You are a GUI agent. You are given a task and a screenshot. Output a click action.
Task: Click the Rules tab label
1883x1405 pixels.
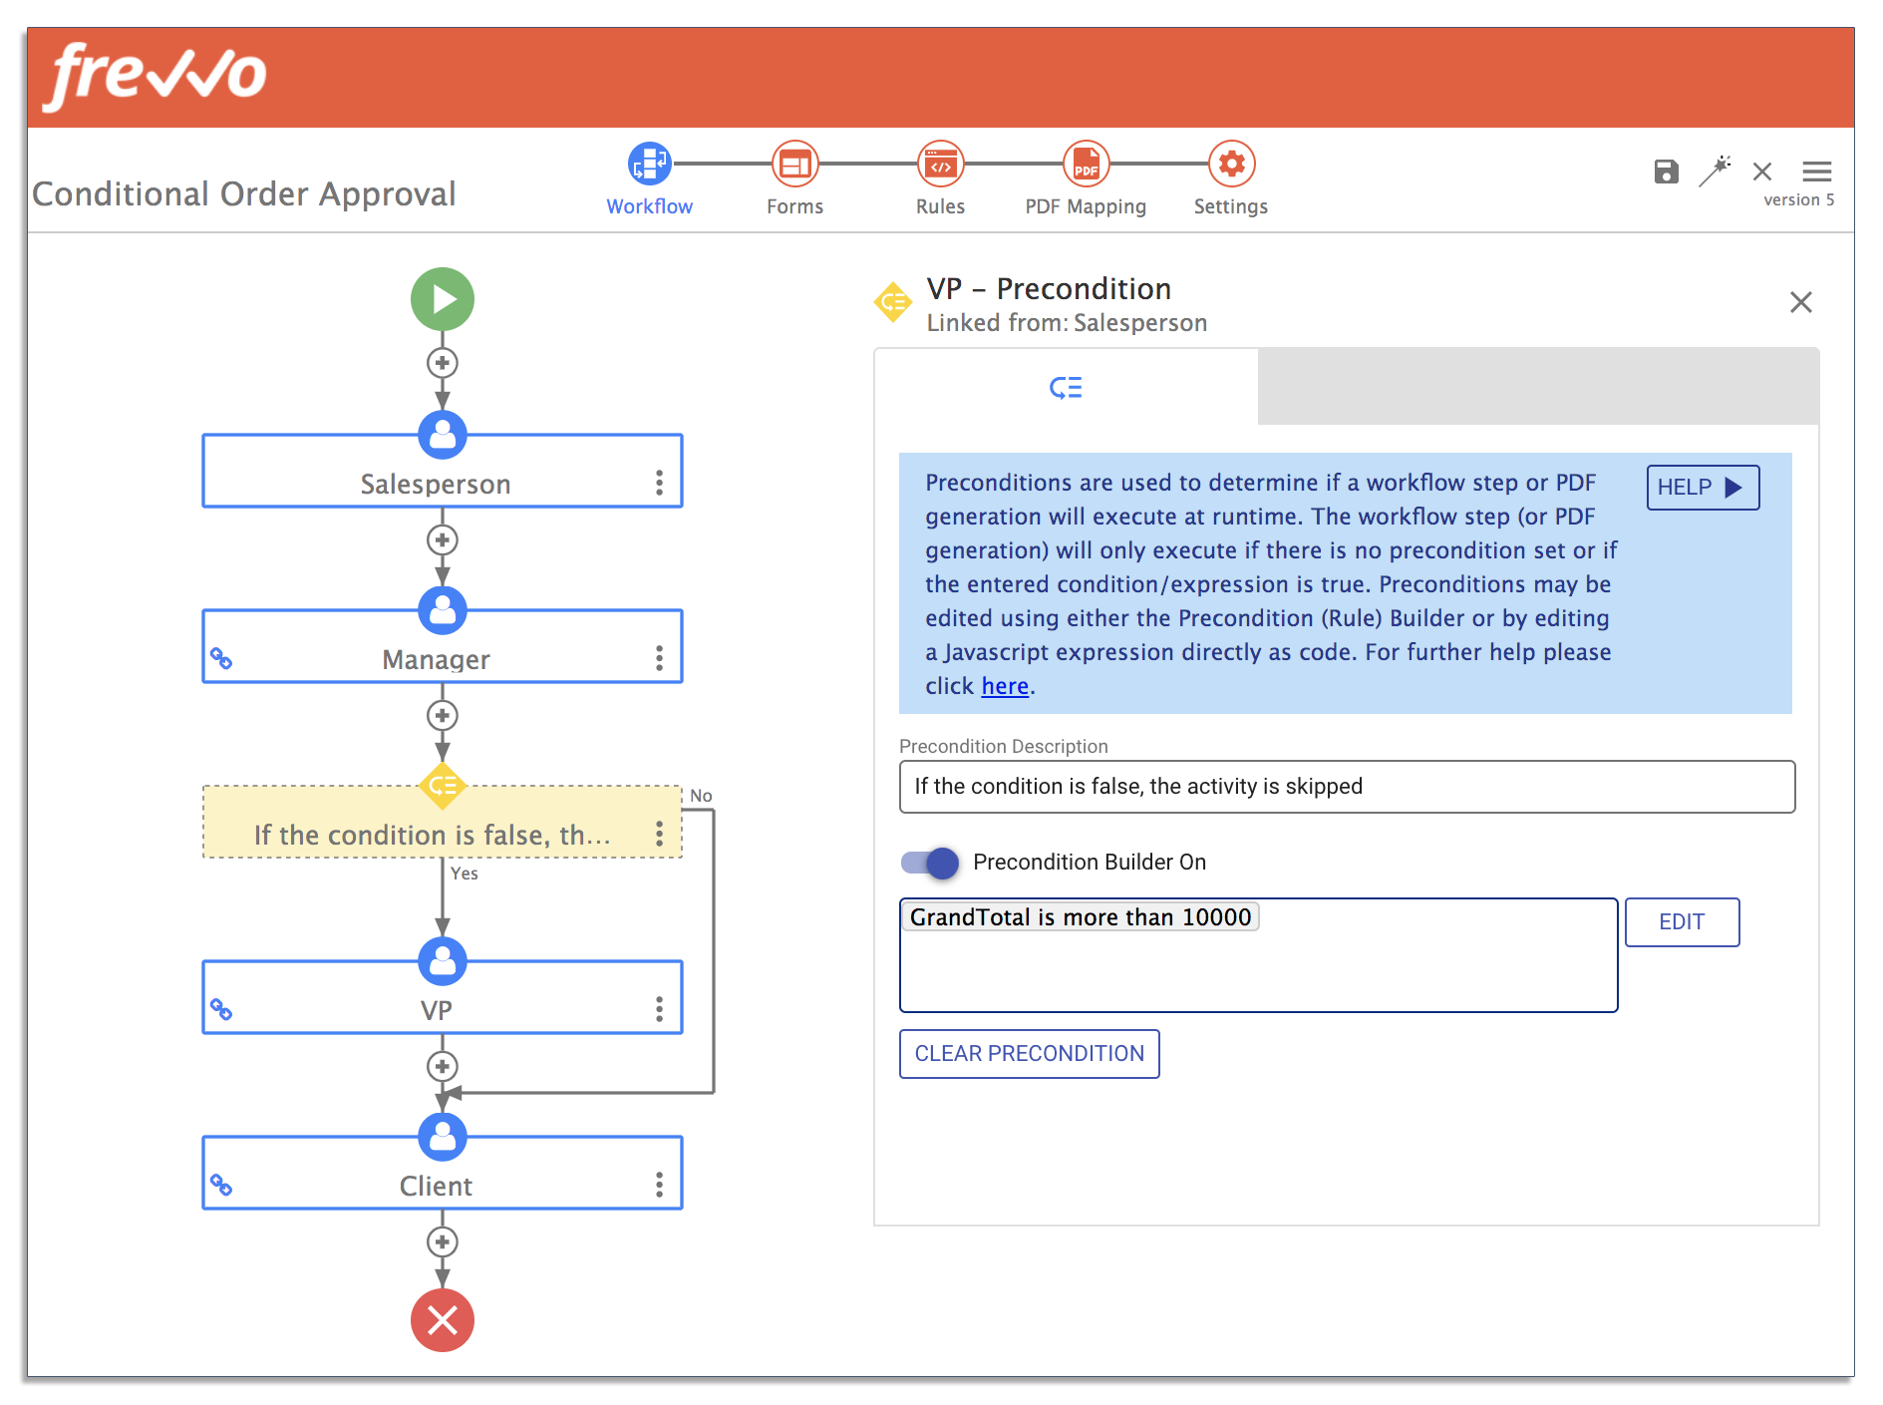pos(940,206)
